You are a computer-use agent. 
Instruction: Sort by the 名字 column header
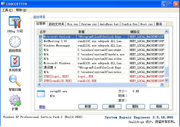[x=57, y=32]
